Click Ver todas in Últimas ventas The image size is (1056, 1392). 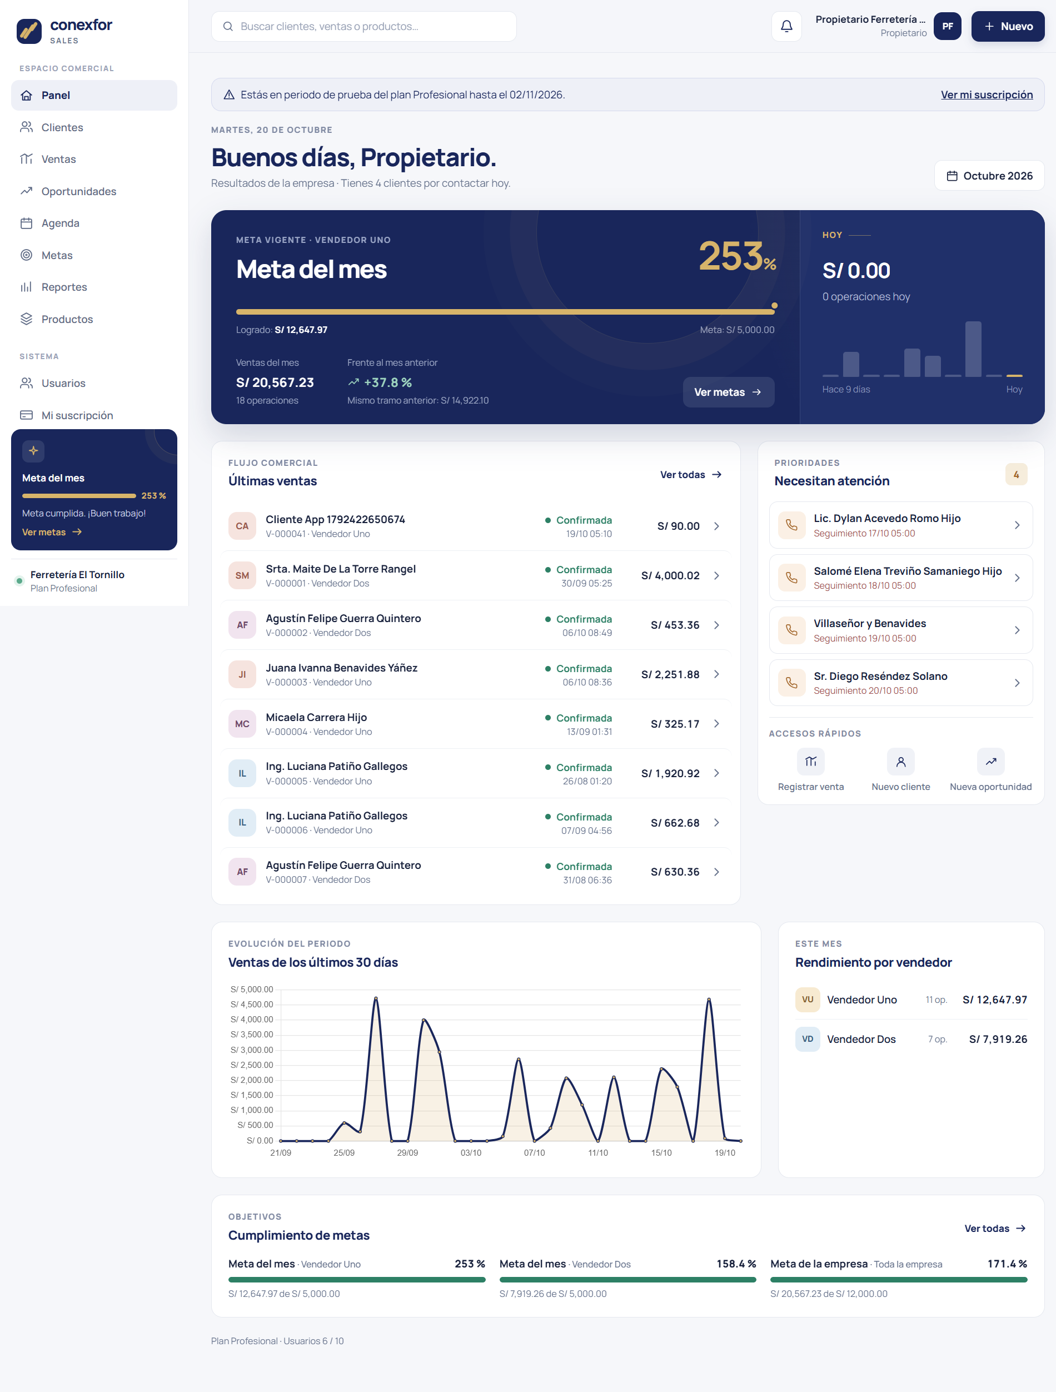(690, 475)
